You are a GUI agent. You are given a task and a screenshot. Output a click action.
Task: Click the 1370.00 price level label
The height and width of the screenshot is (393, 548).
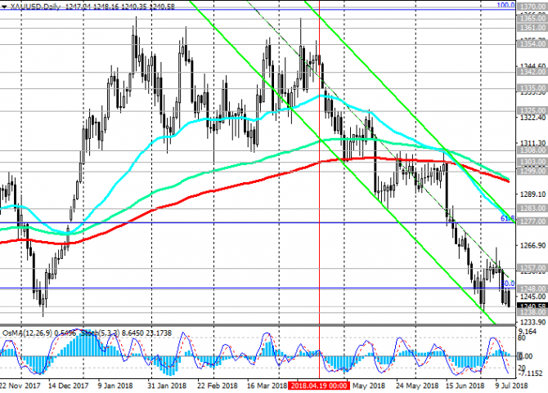coord(532,7)
